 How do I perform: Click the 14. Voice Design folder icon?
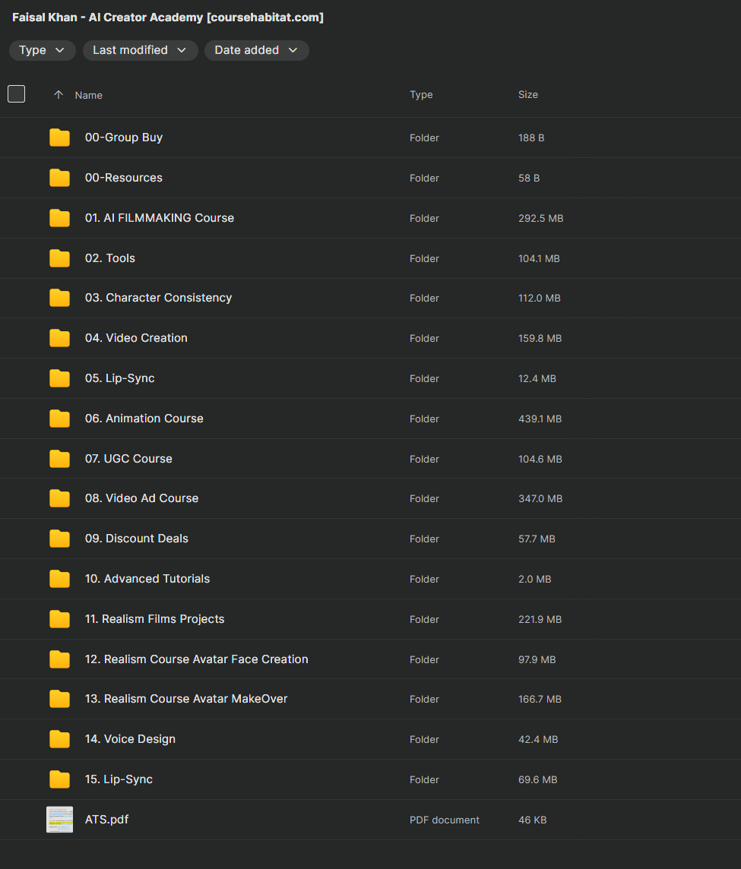(59, 739)
